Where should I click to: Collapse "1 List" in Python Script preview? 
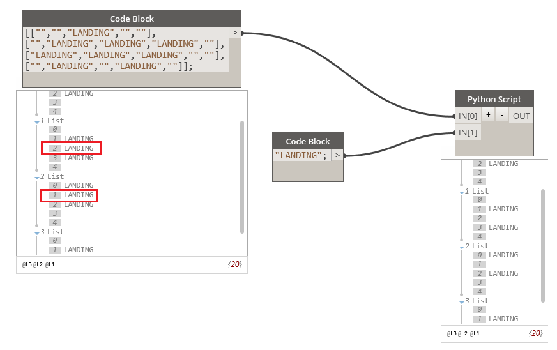coord(462,192)
